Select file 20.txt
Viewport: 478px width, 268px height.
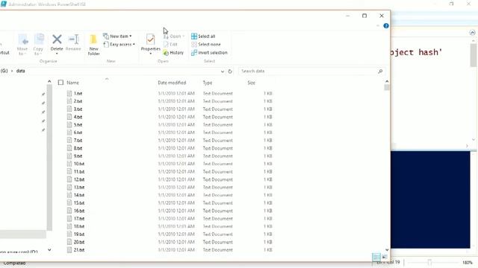click(x=79, y=242)
